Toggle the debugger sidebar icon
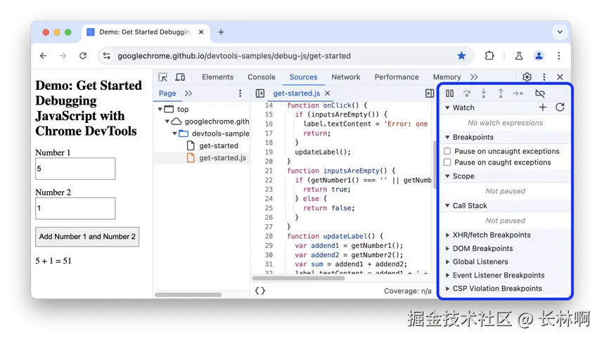The height and width of the screenshot is (340, 602). (x=430, y=93)
